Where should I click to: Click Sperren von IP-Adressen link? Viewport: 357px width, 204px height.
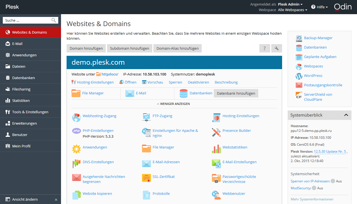[x=310, y=181]
